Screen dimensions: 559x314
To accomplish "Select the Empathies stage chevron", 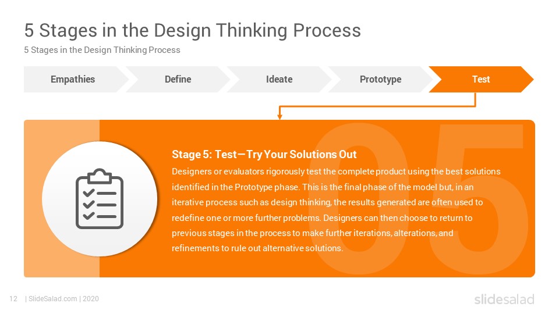I will 76,80.
